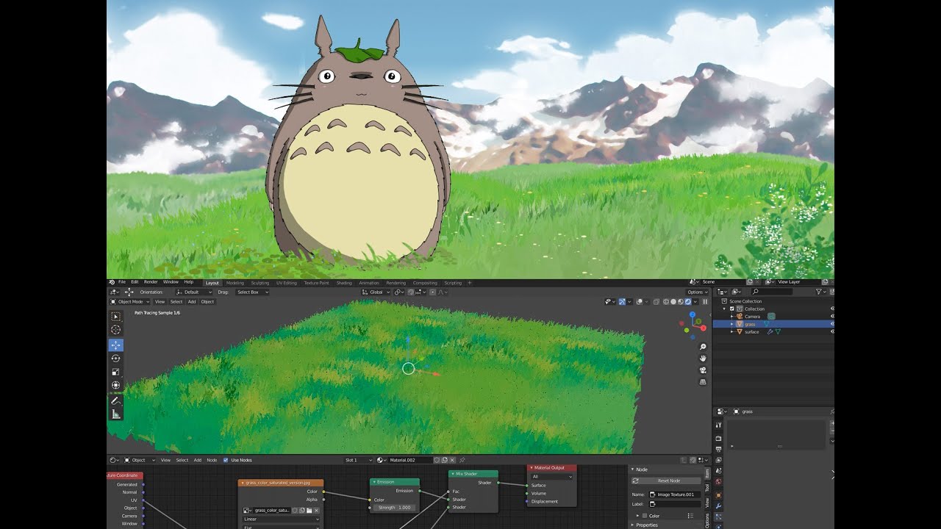Switch to the Modeling workspace tab

coord(235,283)
